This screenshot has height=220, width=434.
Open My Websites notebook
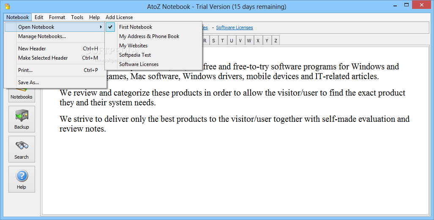154,45
